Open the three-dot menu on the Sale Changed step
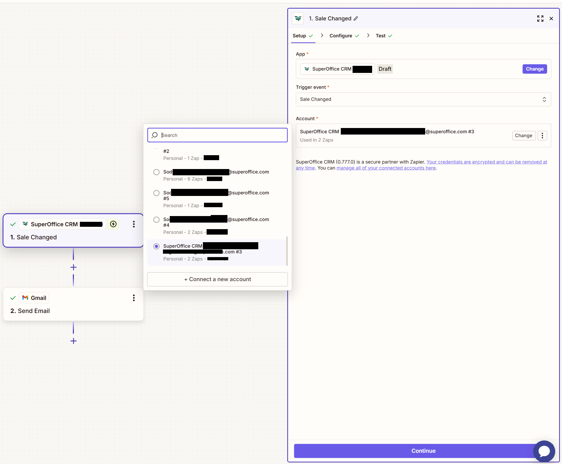Image resolution: width=562 pixels, height=464 pixels. (133, 224)
